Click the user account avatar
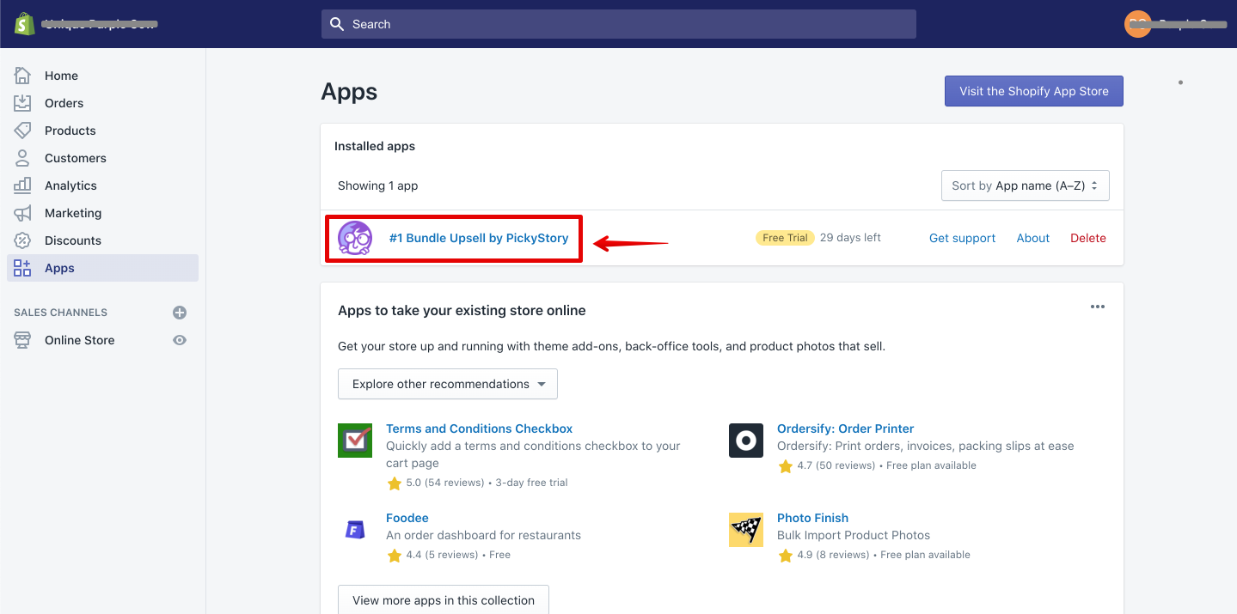1237x614 pixels. pyautogui.click(x=1137, y=24)
